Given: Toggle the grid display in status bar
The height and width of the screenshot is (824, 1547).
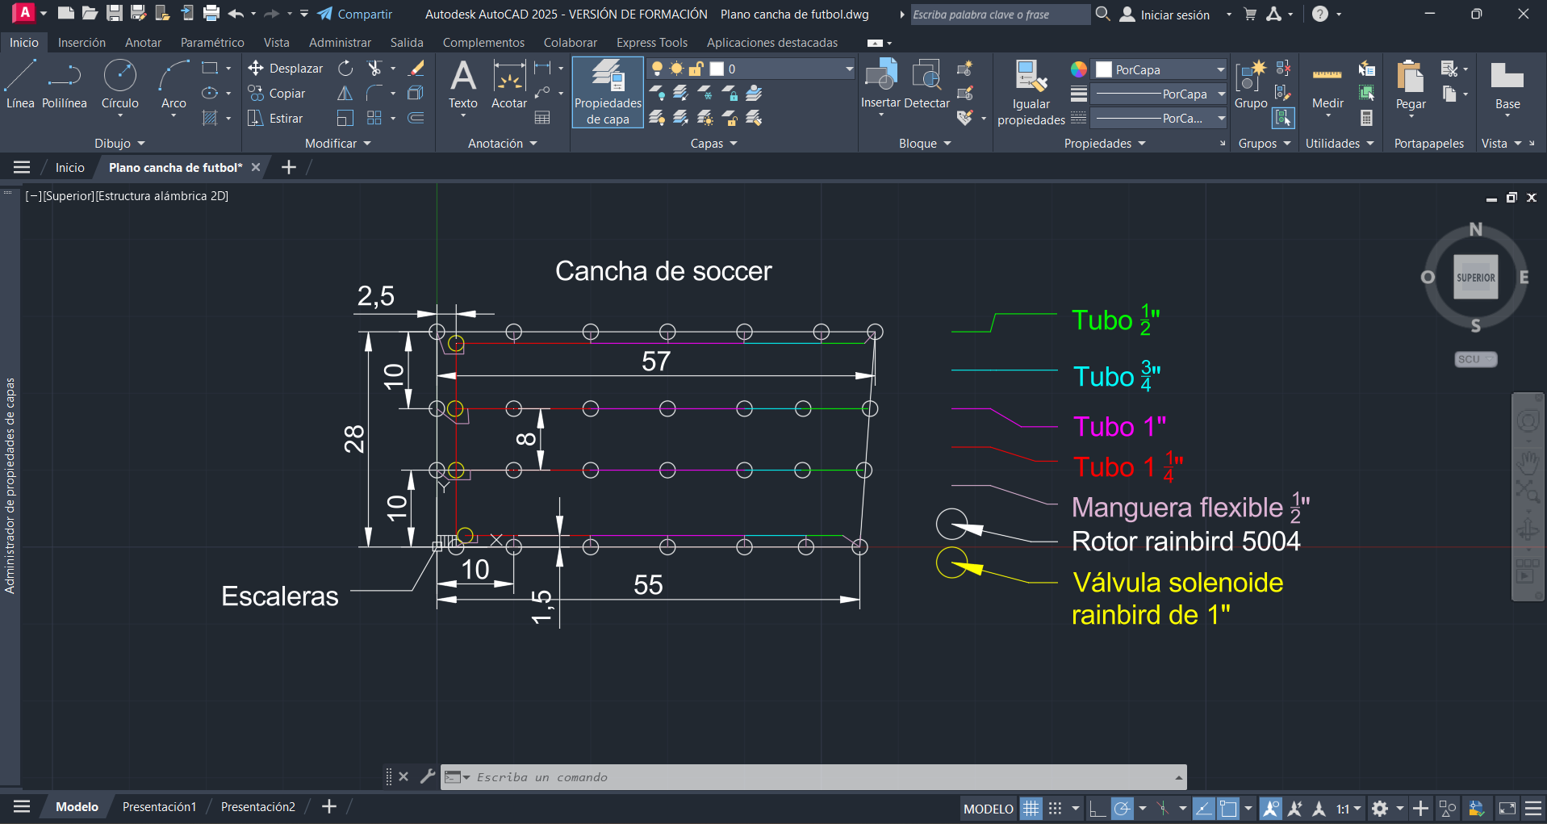Looking at the screenshot, I should click(x=1031, y=809).
